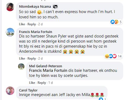Screen dimensions: 128x100
Task: Like Ntombekaya Ncama's comment
Action: pyautogui.click(x=22, y=24)
